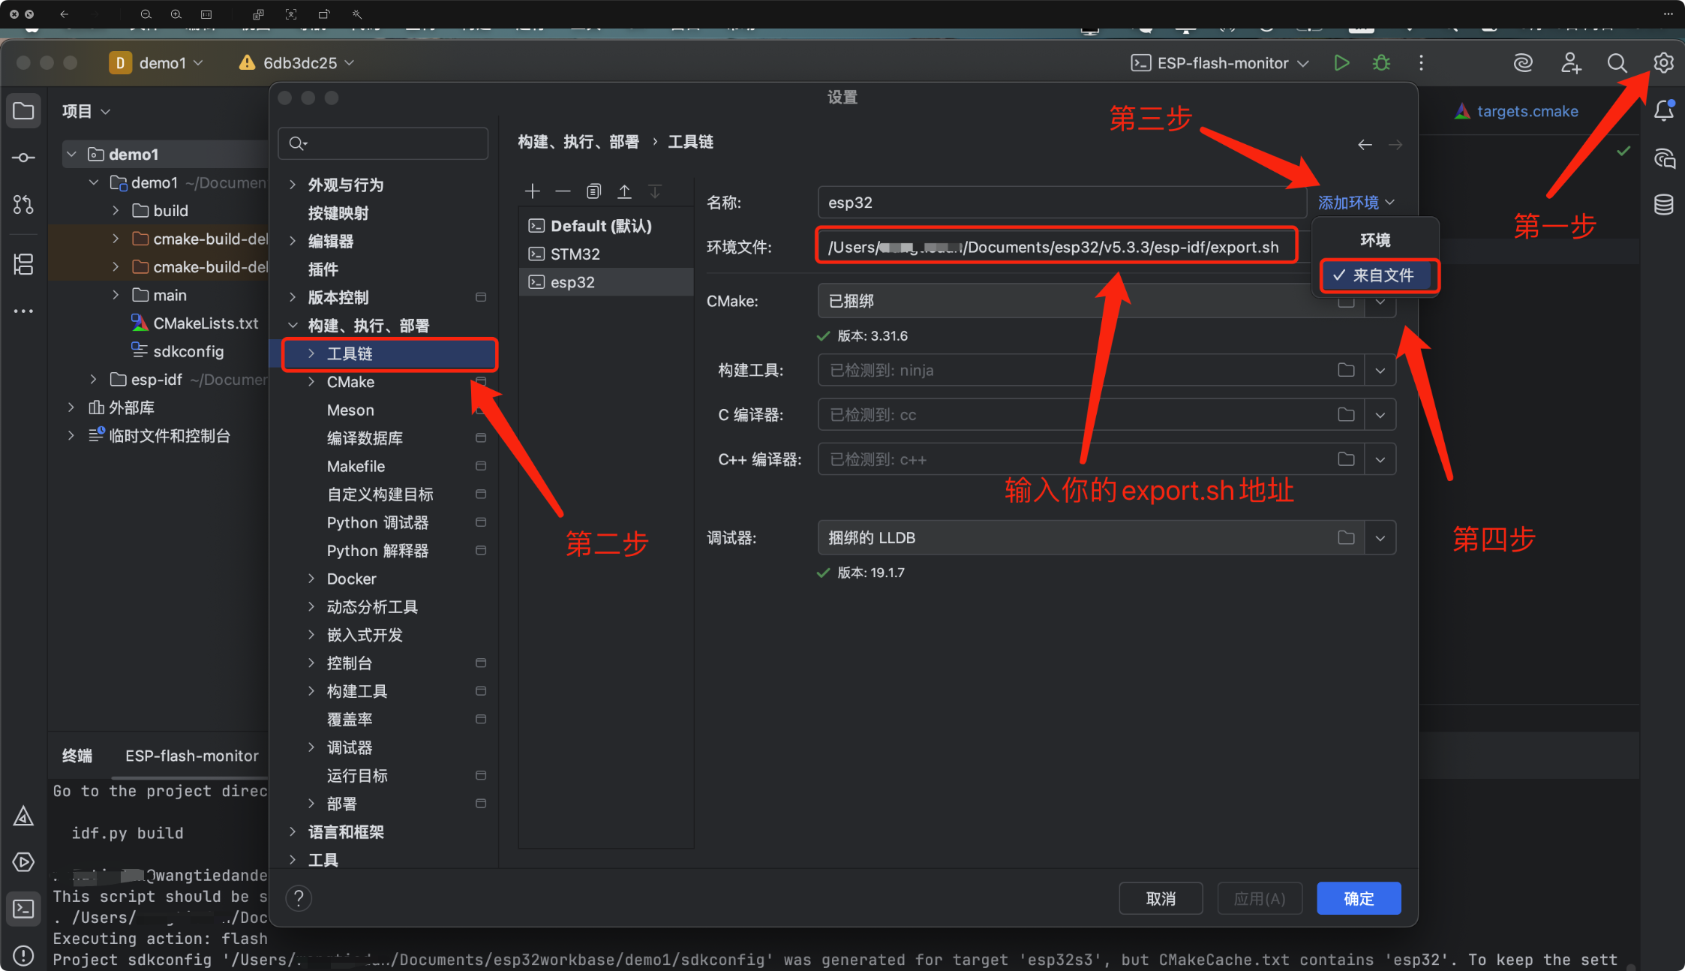
Task: Open the 6db3dc25 git branch widget
Action: [x=296, y=63]
